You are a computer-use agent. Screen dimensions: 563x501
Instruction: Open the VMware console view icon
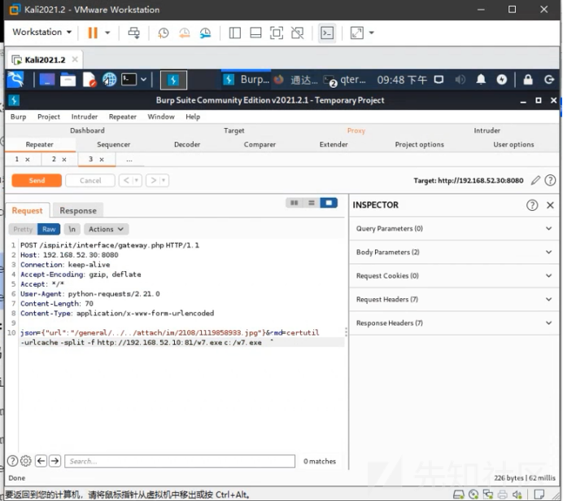tap(327, 33)
